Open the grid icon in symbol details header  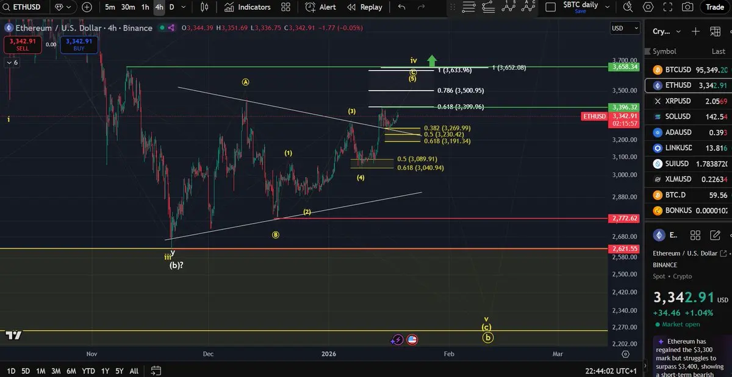coord(695,235)
